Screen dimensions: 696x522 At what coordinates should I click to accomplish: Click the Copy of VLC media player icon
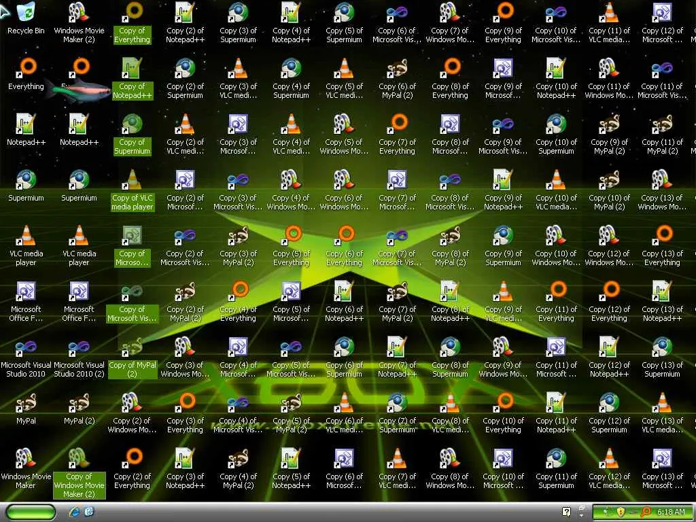133,190
